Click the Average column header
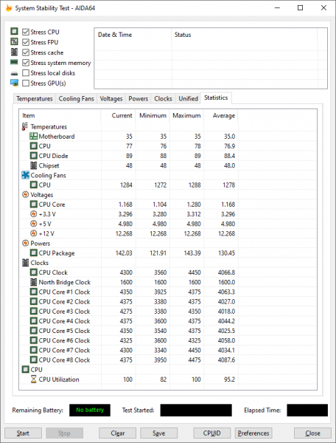Viewport: 336px width, 443px height. (x=221, y=116)
